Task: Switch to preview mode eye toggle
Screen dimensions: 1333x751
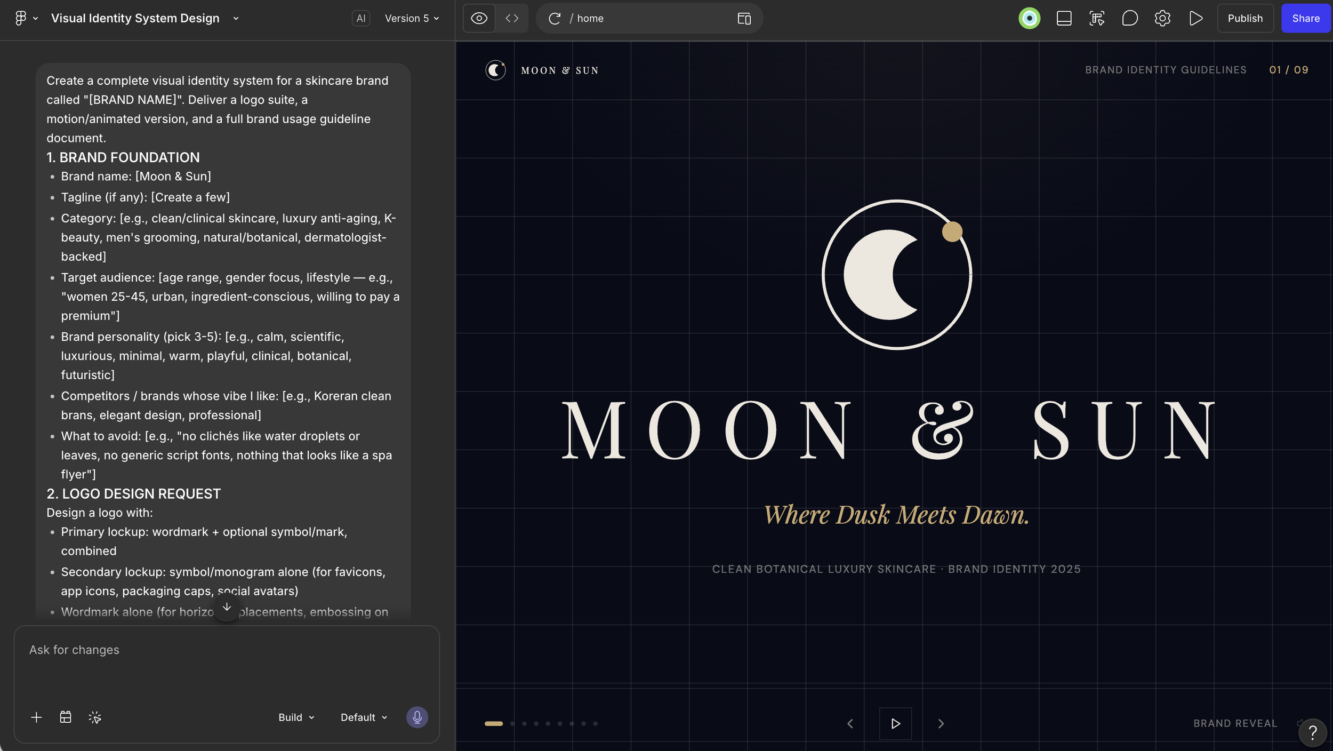Action: pyautogui.click(x=479, y=18)
